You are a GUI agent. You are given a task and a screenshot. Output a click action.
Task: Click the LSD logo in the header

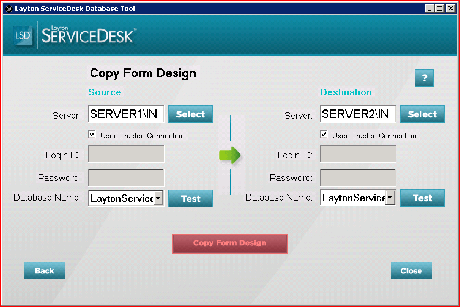[23, 35]
